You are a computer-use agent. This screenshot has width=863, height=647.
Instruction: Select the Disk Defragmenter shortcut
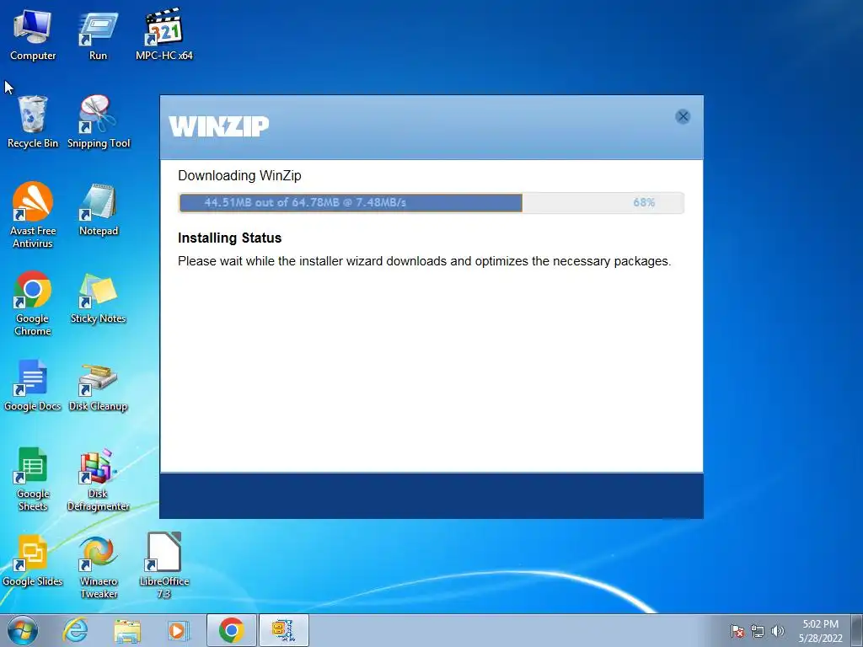tap(98, 479)
